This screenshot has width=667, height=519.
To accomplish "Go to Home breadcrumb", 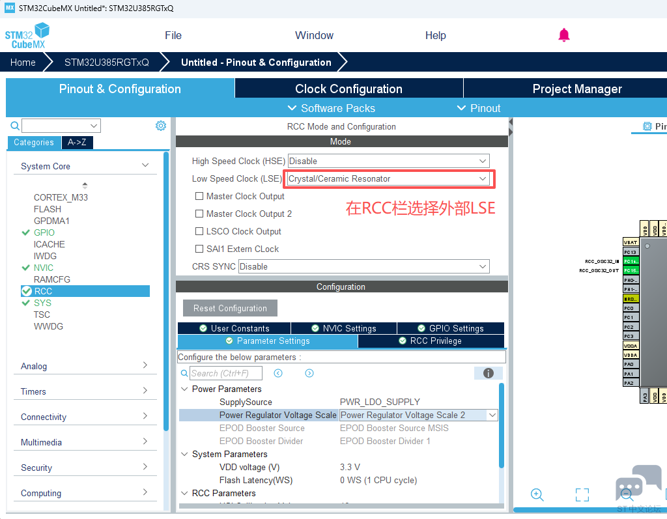I will click(23, 62).
